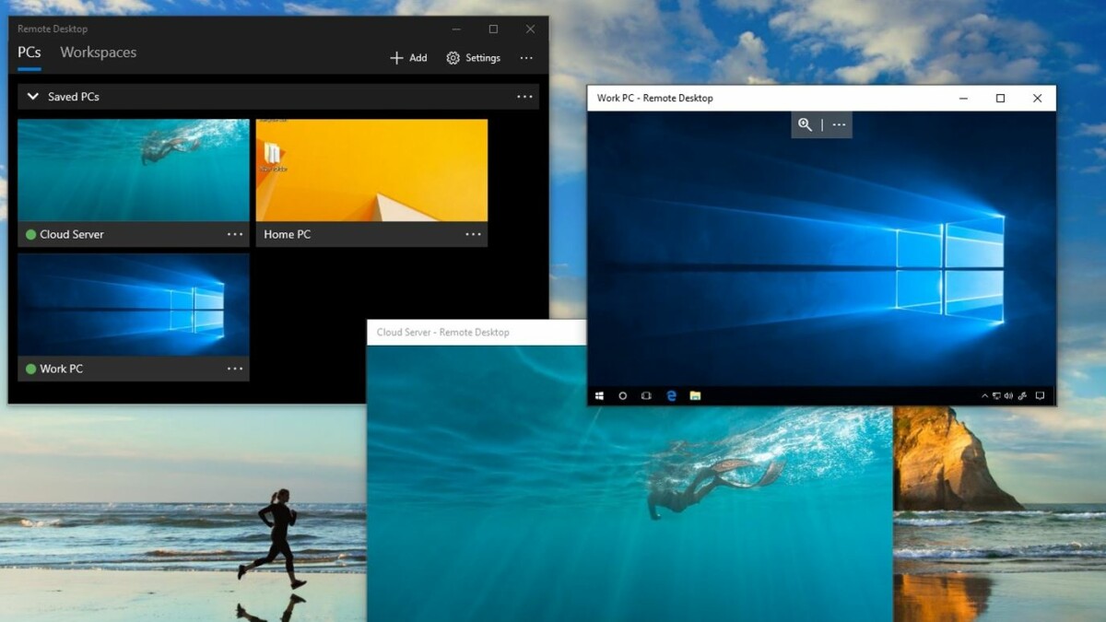This screenshot has height=622, width=1106.
Task: Launch Edge browser from the remote taskbar
Action: tap(672, 396)
